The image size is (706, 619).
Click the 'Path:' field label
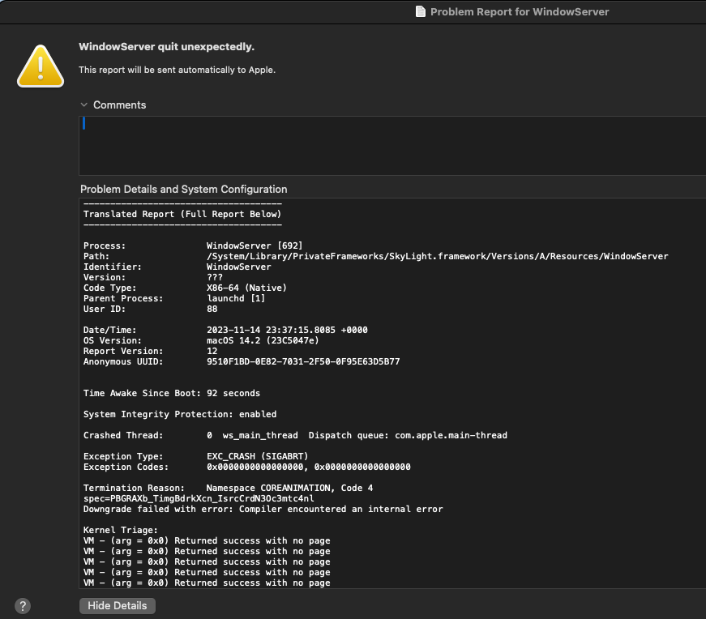(96, 256)
